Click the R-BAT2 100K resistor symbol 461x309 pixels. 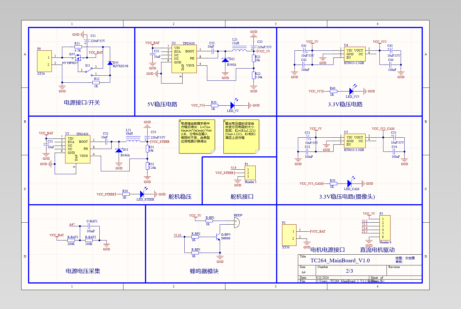pos(89,240)
